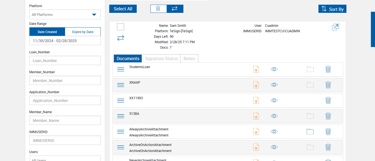Click the XX11993 document name

click(136, 98)
